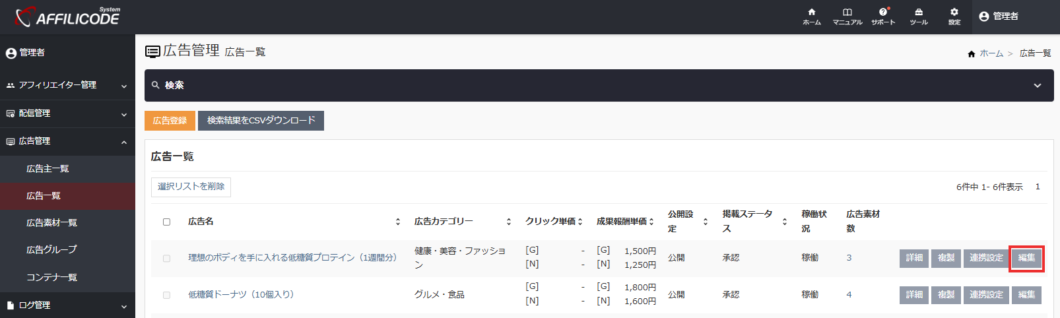Open the ツール toolbox icon
The height and width of the screenshot is (318, 1060).
click(919, 16)
